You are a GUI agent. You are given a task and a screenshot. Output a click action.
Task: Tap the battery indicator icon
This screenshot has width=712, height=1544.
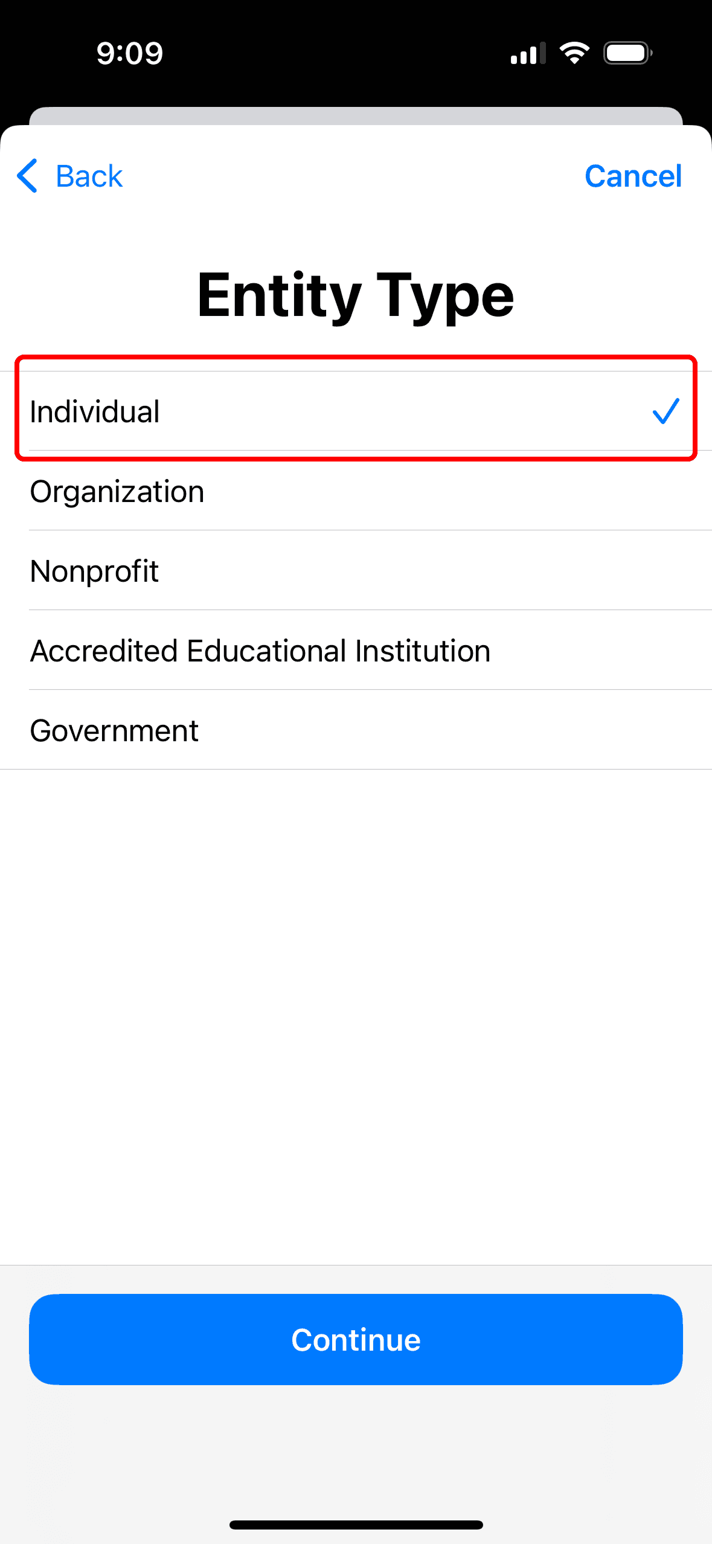(627, 53)
